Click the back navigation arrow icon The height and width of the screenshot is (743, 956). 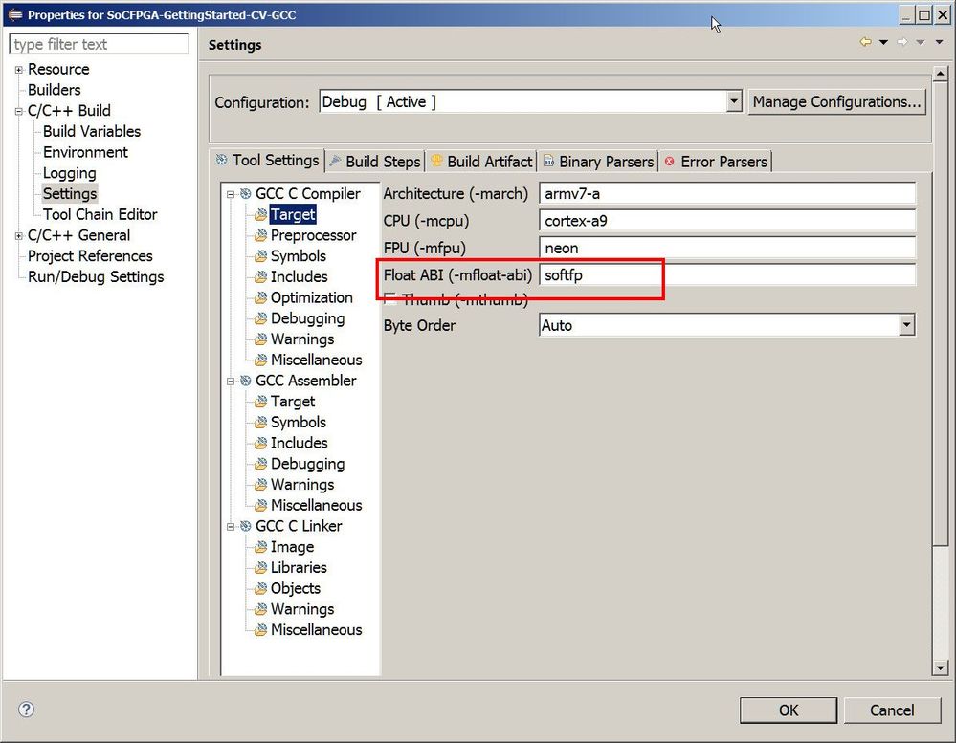865,42
